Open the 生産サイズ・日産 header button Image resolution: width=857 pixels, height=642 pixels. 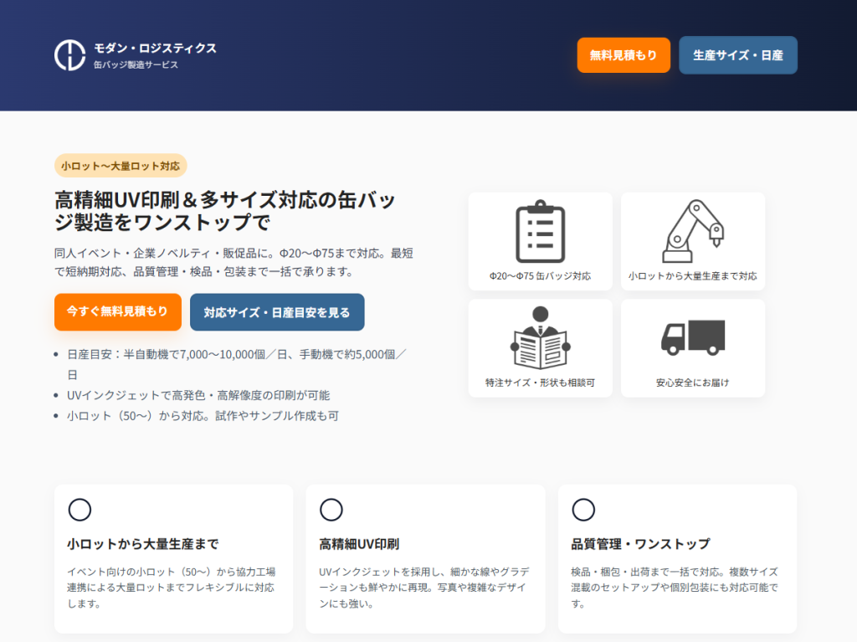pos(737,55)
